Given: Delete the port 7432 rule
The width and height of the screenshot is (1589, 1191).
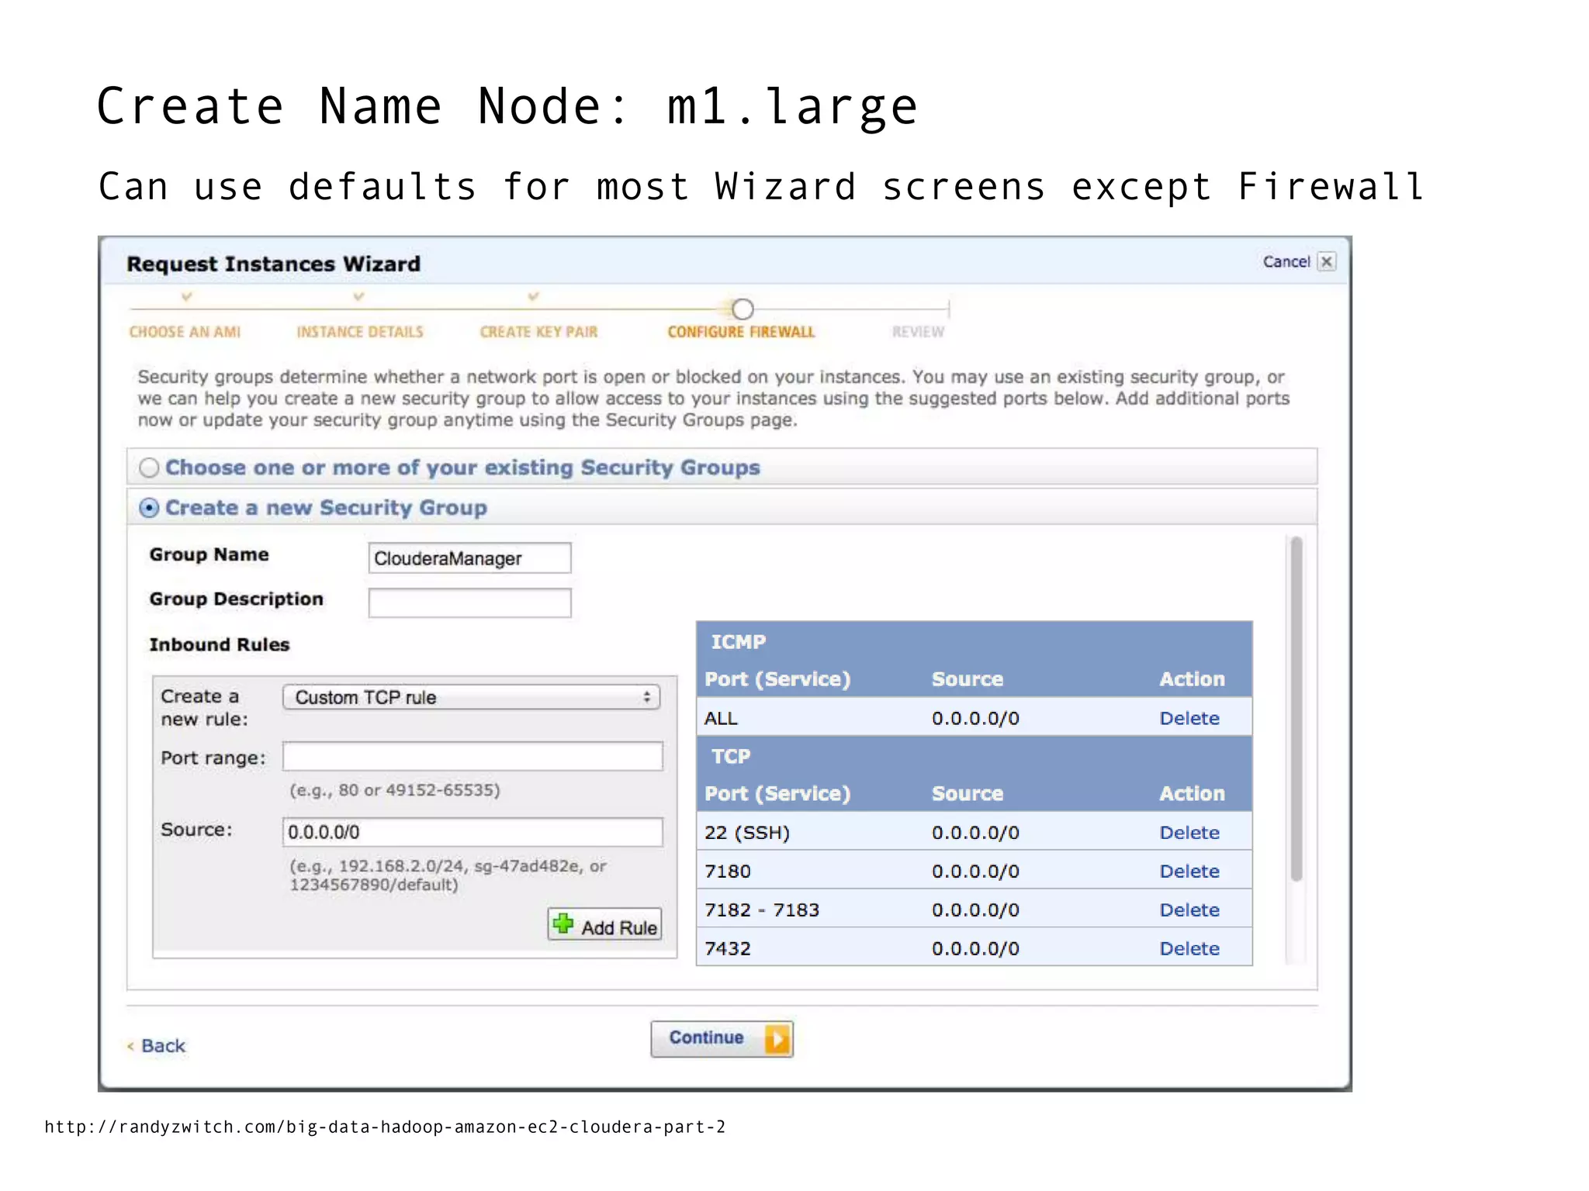Looking at the screenshot, I should (x=1189, y=948).
